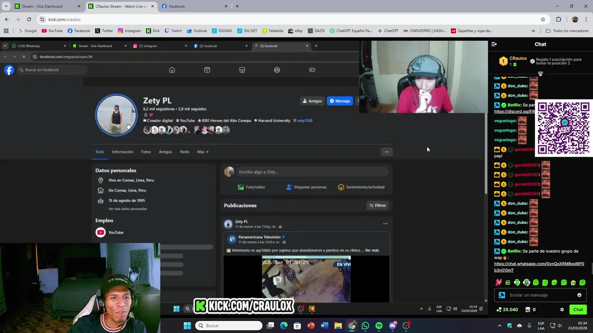This screenshot has height=333, width=593.
Task: Open the Falabella bookmark
Action: pos(272,31)
